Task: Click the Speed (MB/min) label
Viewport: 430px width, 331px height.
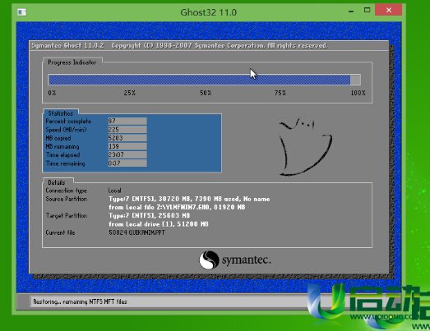Action: (66, 130)
